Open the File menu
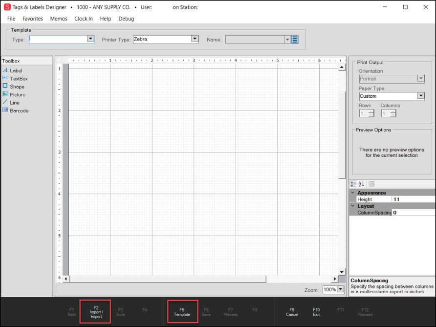 (11, 19)
